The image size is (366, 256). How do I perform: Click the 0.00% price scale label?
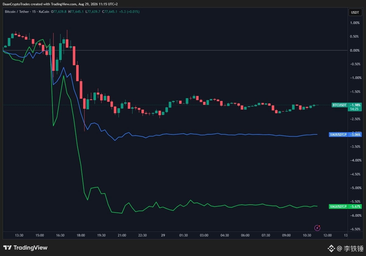coord(355,50)
